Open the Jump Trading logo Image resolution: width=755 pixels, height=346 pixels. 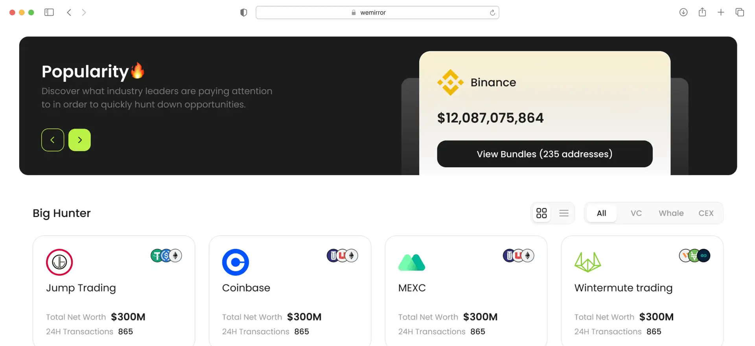click(59, 262)
